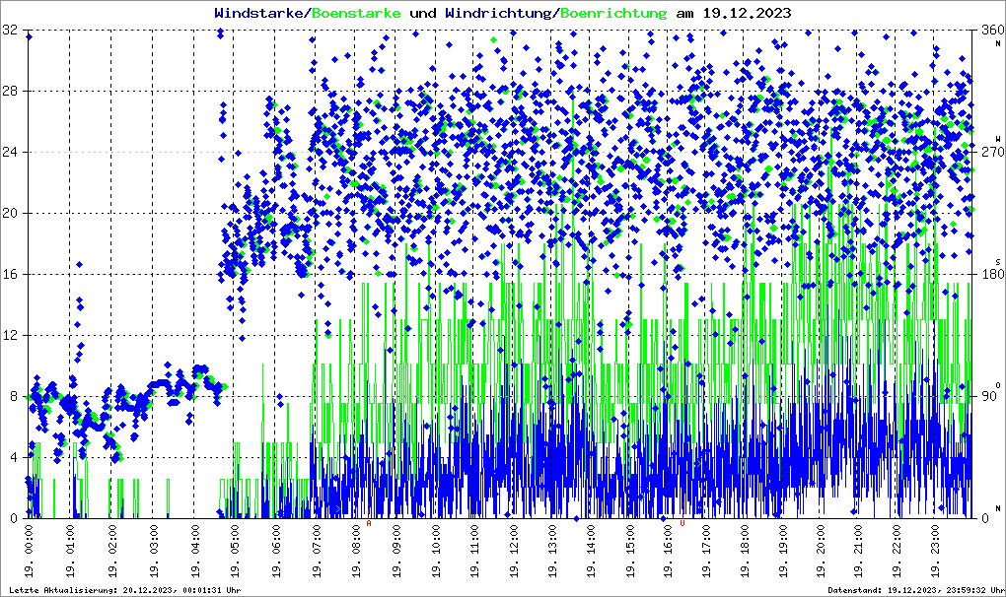
Task: Click the time label "19. 17:00"
Action: point(706,551)
